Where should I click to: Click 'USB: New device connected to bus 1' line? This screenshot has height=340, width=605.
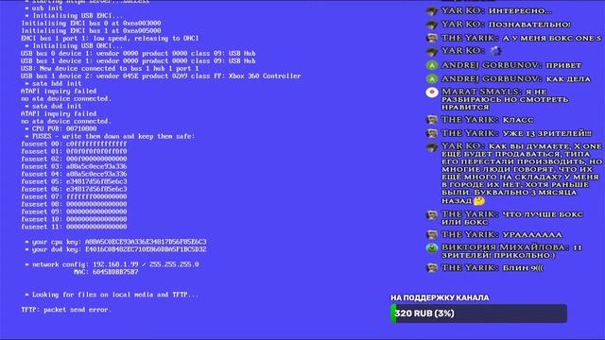110,68
